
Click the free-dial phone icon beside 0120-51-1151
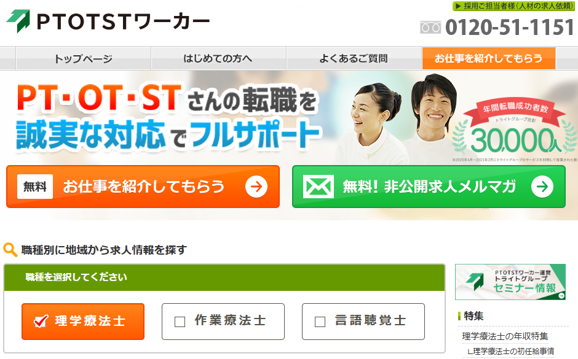430,28
